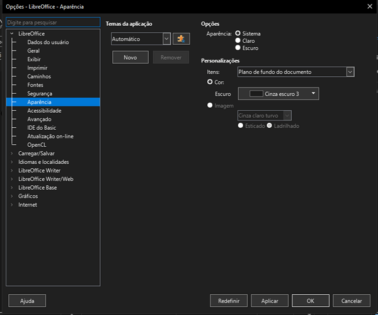Viewport: 378px width, 315px height.
Task: Open Atualização on-line settings
Action: tap(50, 137)
